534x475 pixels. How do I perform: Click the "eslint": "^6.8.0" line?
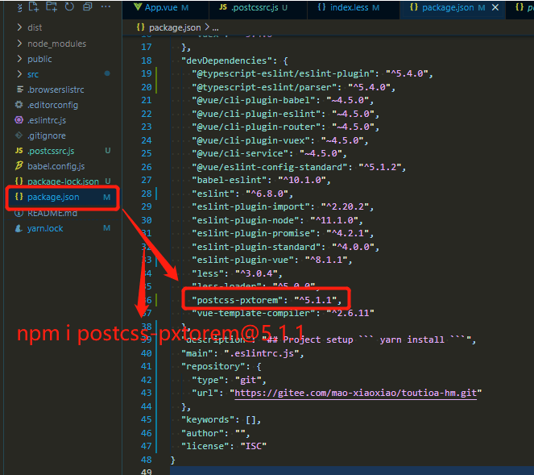coord(242,194)
